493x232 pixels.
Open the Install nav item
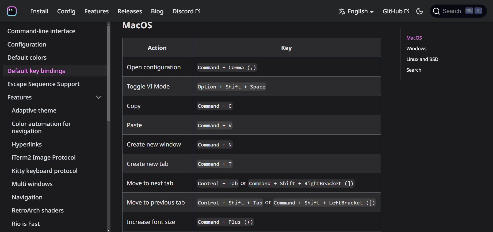tap(39, 11)
